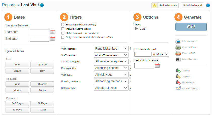The image size is (213, 116).
Task: Expand the Staff member dropdown
Action: point(111,55)
